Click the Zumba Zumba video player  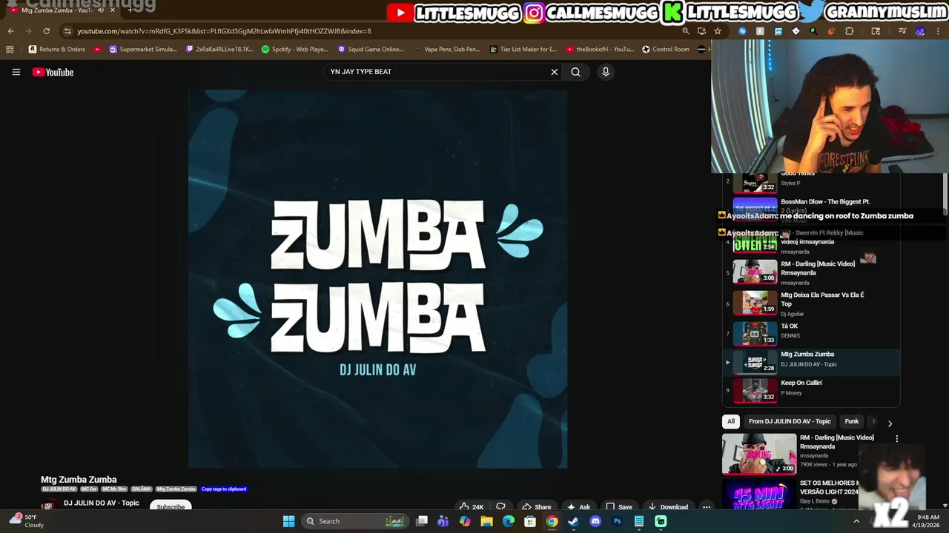[377, 279]
